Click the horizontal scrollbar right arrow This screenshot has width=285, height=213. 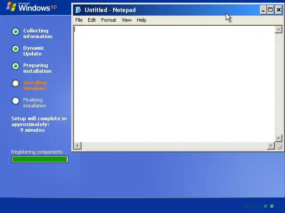coord(271,146)
